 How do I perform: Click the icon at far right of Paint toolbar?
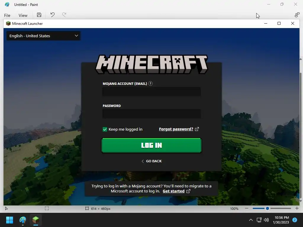pyautogui.click(x=297, y=15)
